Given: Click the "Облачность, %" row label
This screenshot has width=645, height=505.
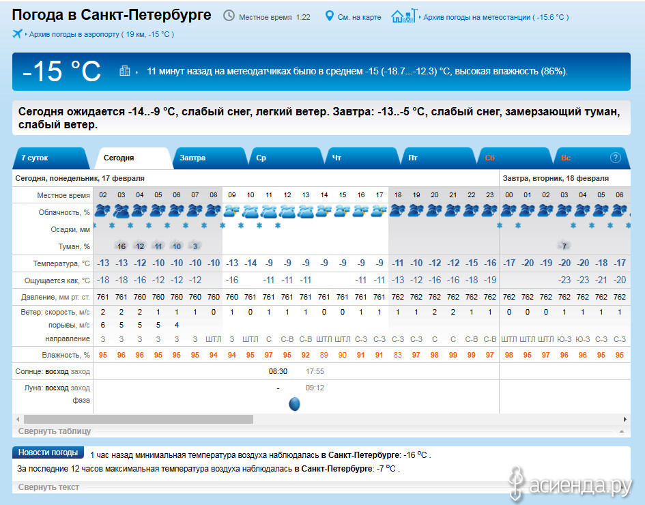Looking at the screenshot, I should click(x=64, y=212).
